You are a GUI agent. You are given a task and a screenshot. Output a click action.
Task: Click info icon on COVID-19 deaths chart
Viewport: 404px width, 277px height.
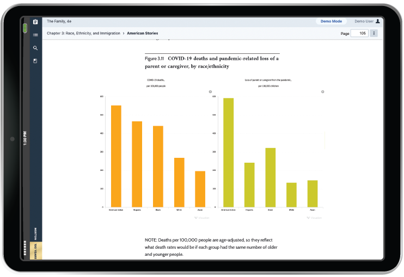pyautogui.click(x=210, y=92)
